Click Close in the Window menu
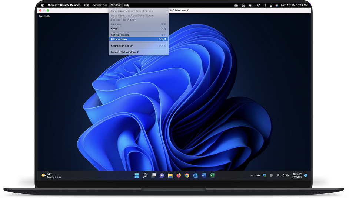This screenshot has width=349, height=199. click(x=114, y=28)
